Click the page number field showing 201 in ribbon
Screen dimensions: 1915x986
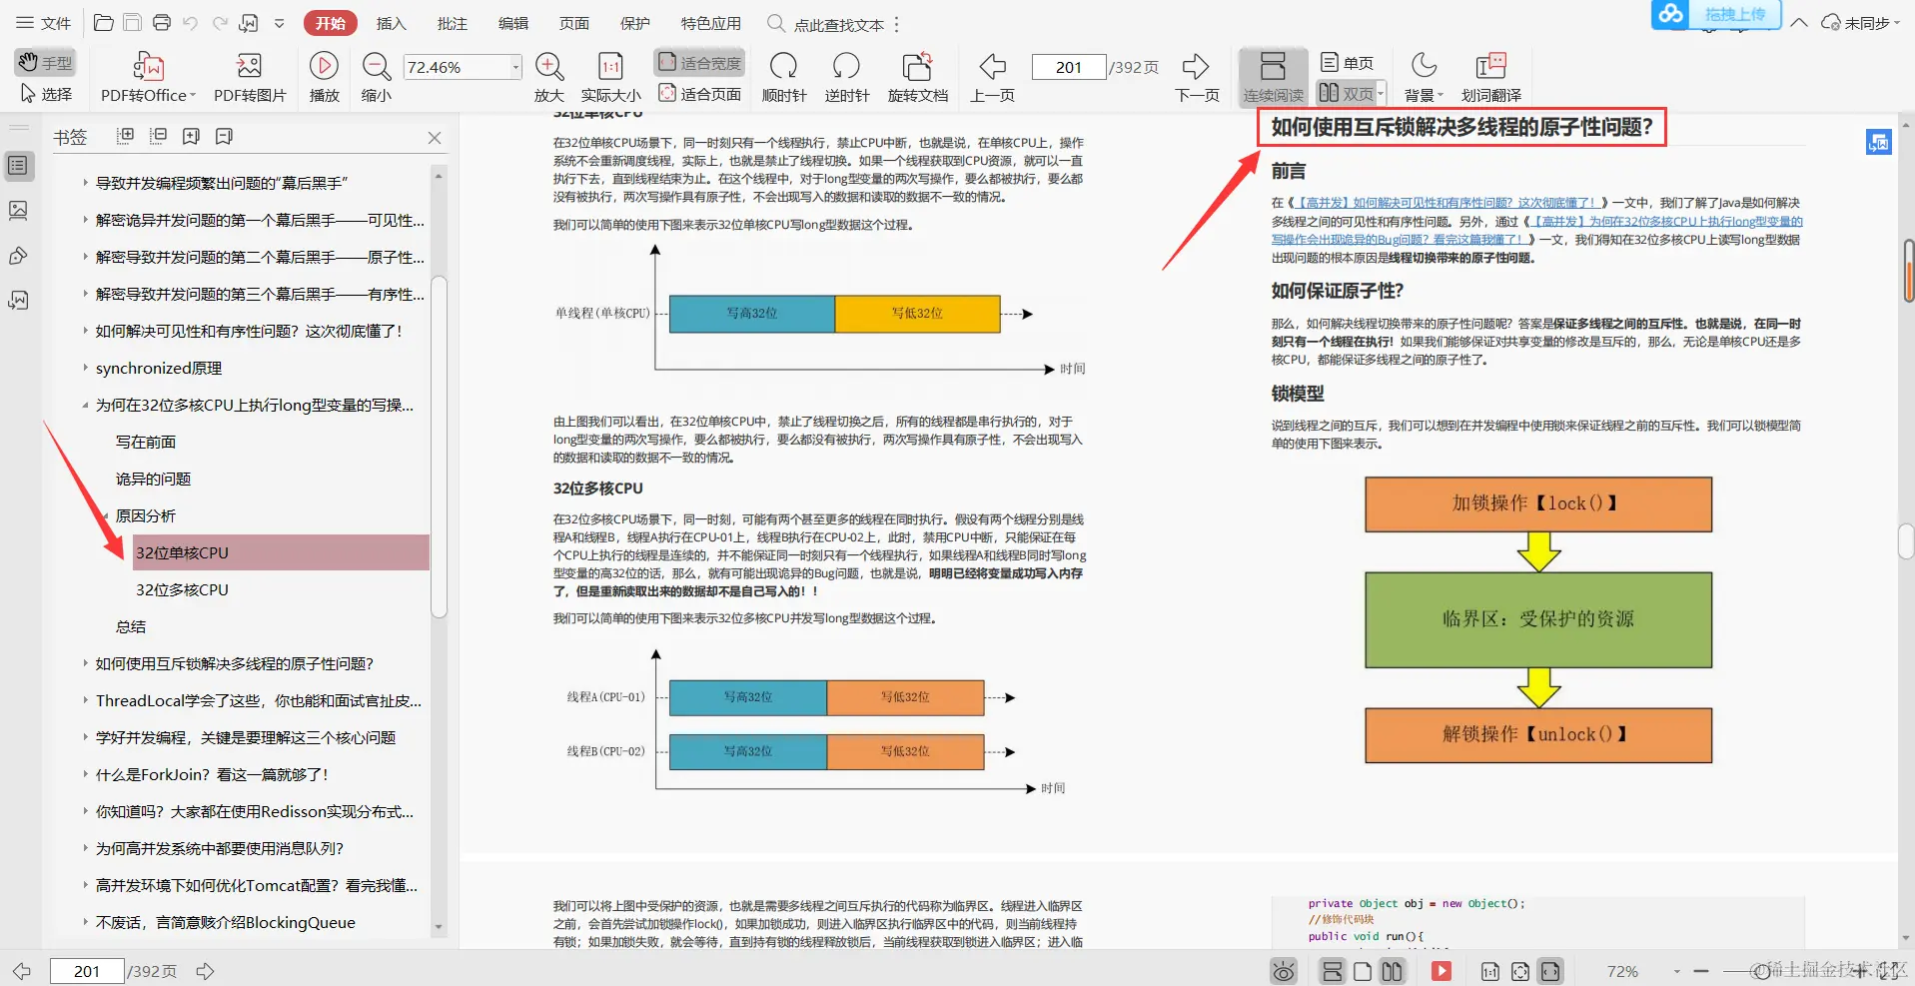coord(1069,67)
